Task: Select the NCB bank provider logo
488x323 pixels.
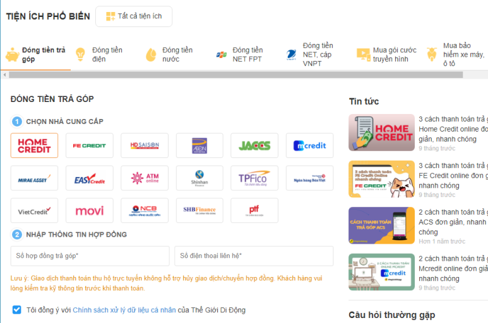Action: (x=145, y=210)
